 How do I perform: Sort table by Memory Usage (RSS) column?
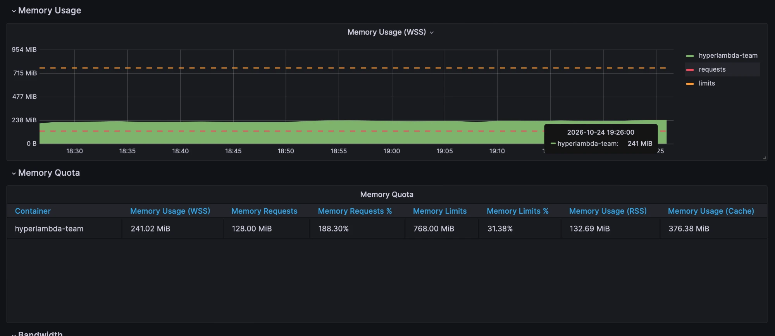(608, 211)
